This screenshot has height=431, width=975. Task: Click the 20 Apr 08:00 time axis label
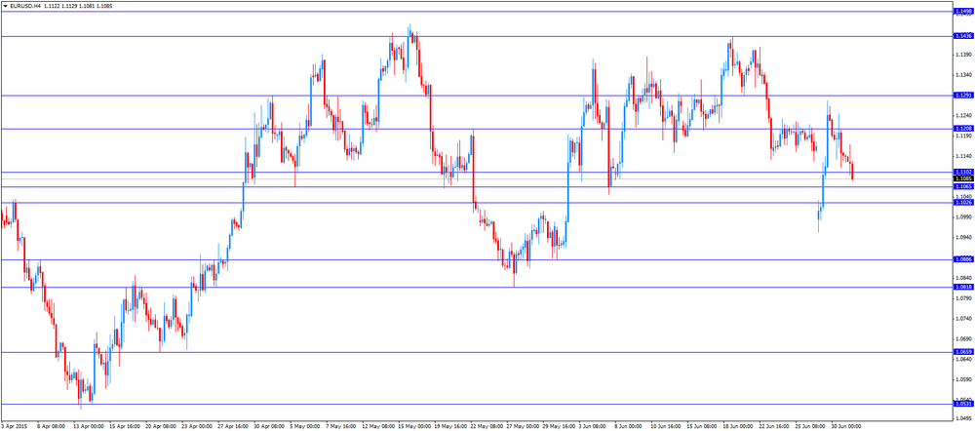point(160,427)
